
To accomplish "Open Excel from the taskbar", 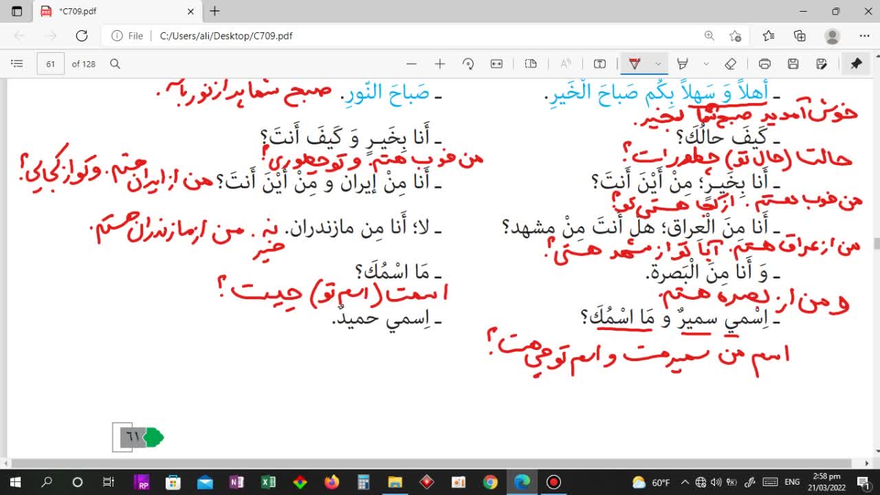I will [x=268, y=482].
